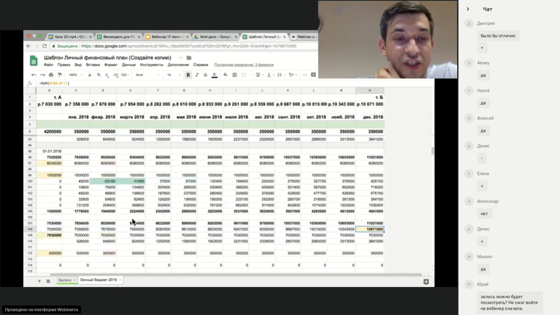Viewport: 560px width, 315px height.
Task: Open the cell borders tool
Action: [235, 75]
